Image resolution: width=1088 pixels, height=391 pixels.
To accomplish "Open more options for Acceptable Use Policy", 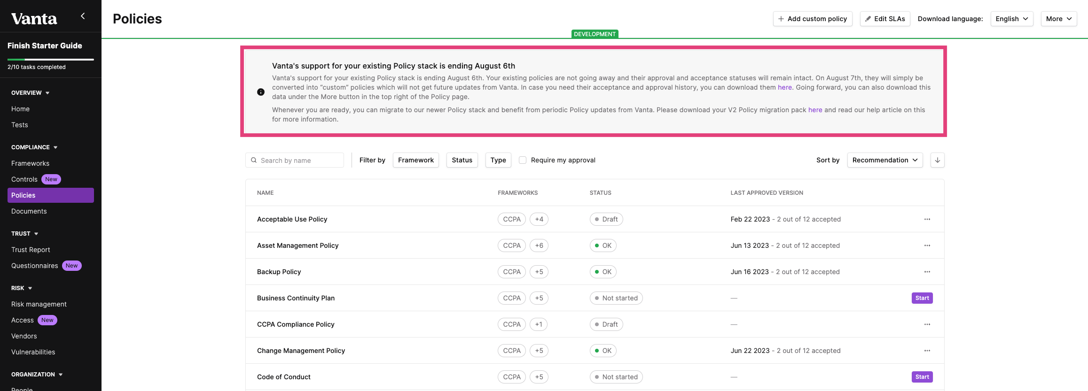I will [x=927, y=219].
